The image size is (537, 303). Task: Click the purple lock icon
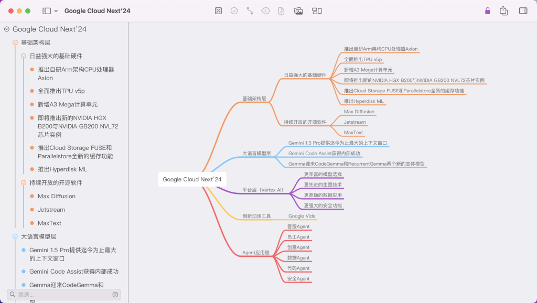tap(488, 11)
